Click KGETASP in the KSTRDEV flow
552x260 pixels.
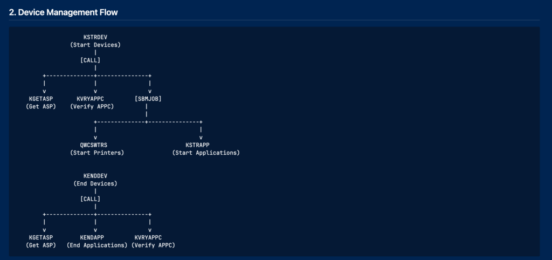(41, 99)
